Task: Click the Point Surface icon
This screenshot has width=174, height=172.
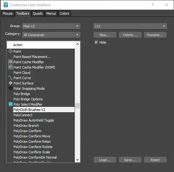Action: coord(11,83)
